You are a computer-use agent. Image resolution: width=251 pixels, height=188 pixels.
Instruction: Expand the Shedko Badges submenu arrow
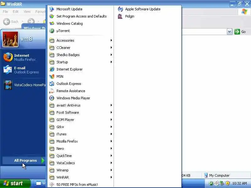[x=111, y=55]
